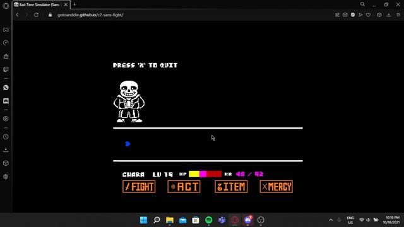Choose the FIGHT command button

(x=139, y=187)
